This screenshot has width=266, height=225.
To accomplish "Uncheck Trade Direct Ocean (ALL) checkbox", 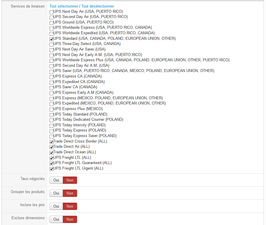I will (51, 153).
